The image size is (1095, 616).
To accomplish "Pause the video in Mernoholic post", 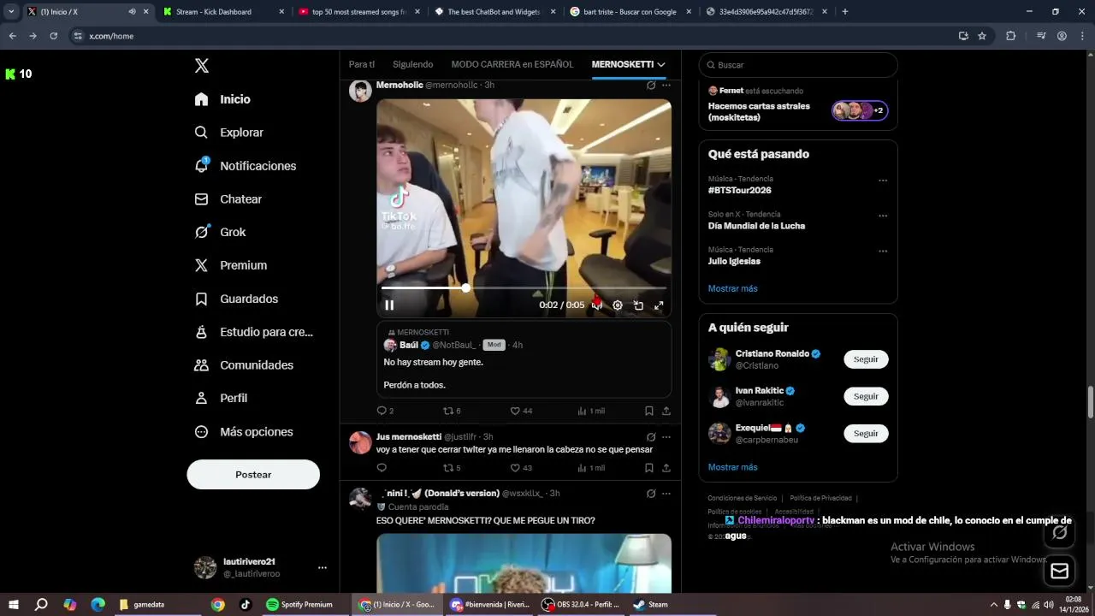I will [389, 305].
